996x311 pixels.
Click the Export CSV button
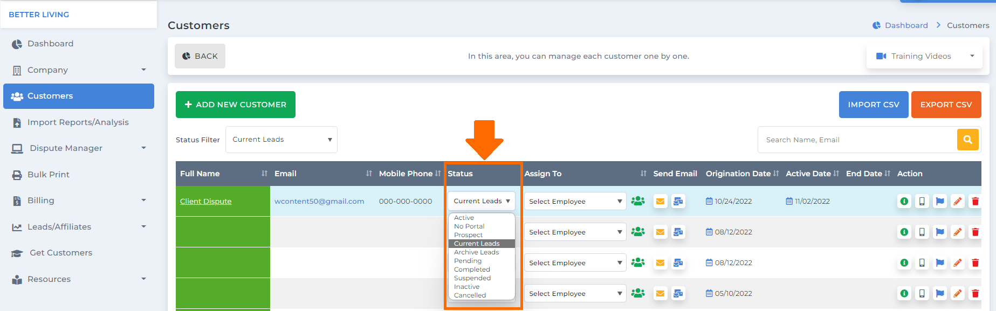point(946,105)
